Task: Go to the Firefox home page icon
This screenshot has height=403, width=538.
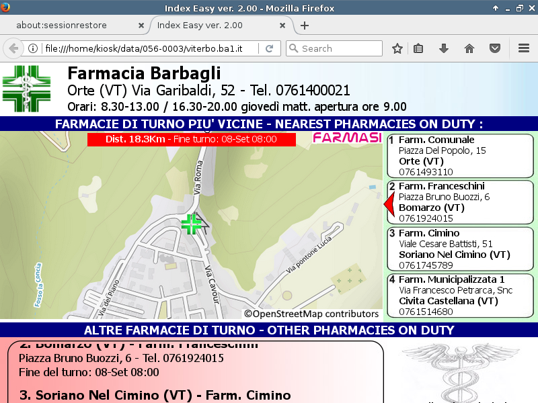Action: (469, 48)
